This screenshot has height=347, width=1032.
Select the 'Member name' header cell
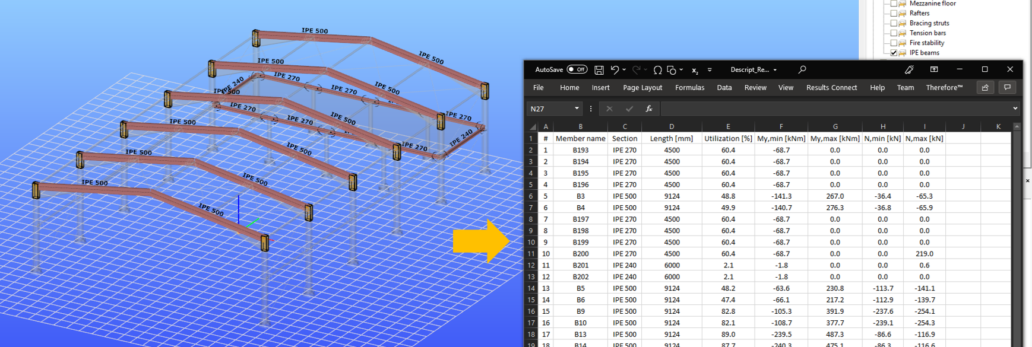click(x=580, y=138)
